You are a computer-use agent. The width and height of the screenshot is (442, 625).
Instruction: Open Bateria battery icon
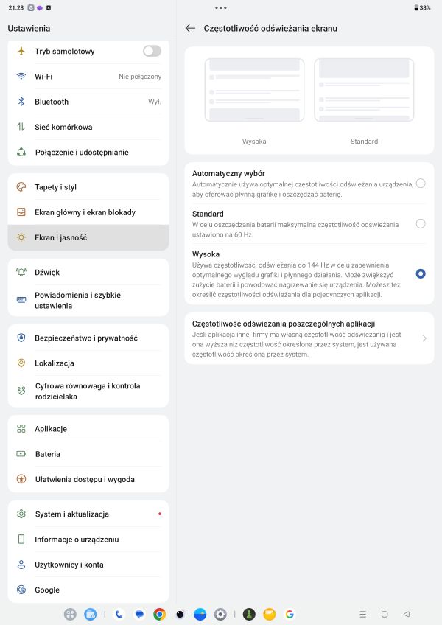(21, 454)
